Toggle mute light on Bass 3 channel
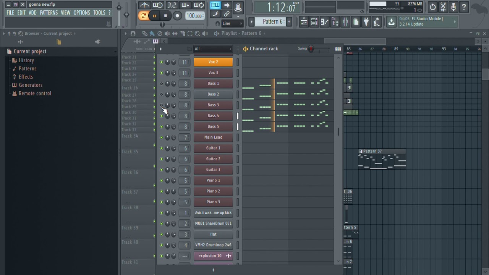This screenshot has width=489, height=275. (x=161, y=105)
